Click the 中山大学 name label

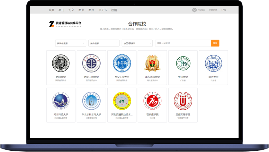(x=183, y=77)
